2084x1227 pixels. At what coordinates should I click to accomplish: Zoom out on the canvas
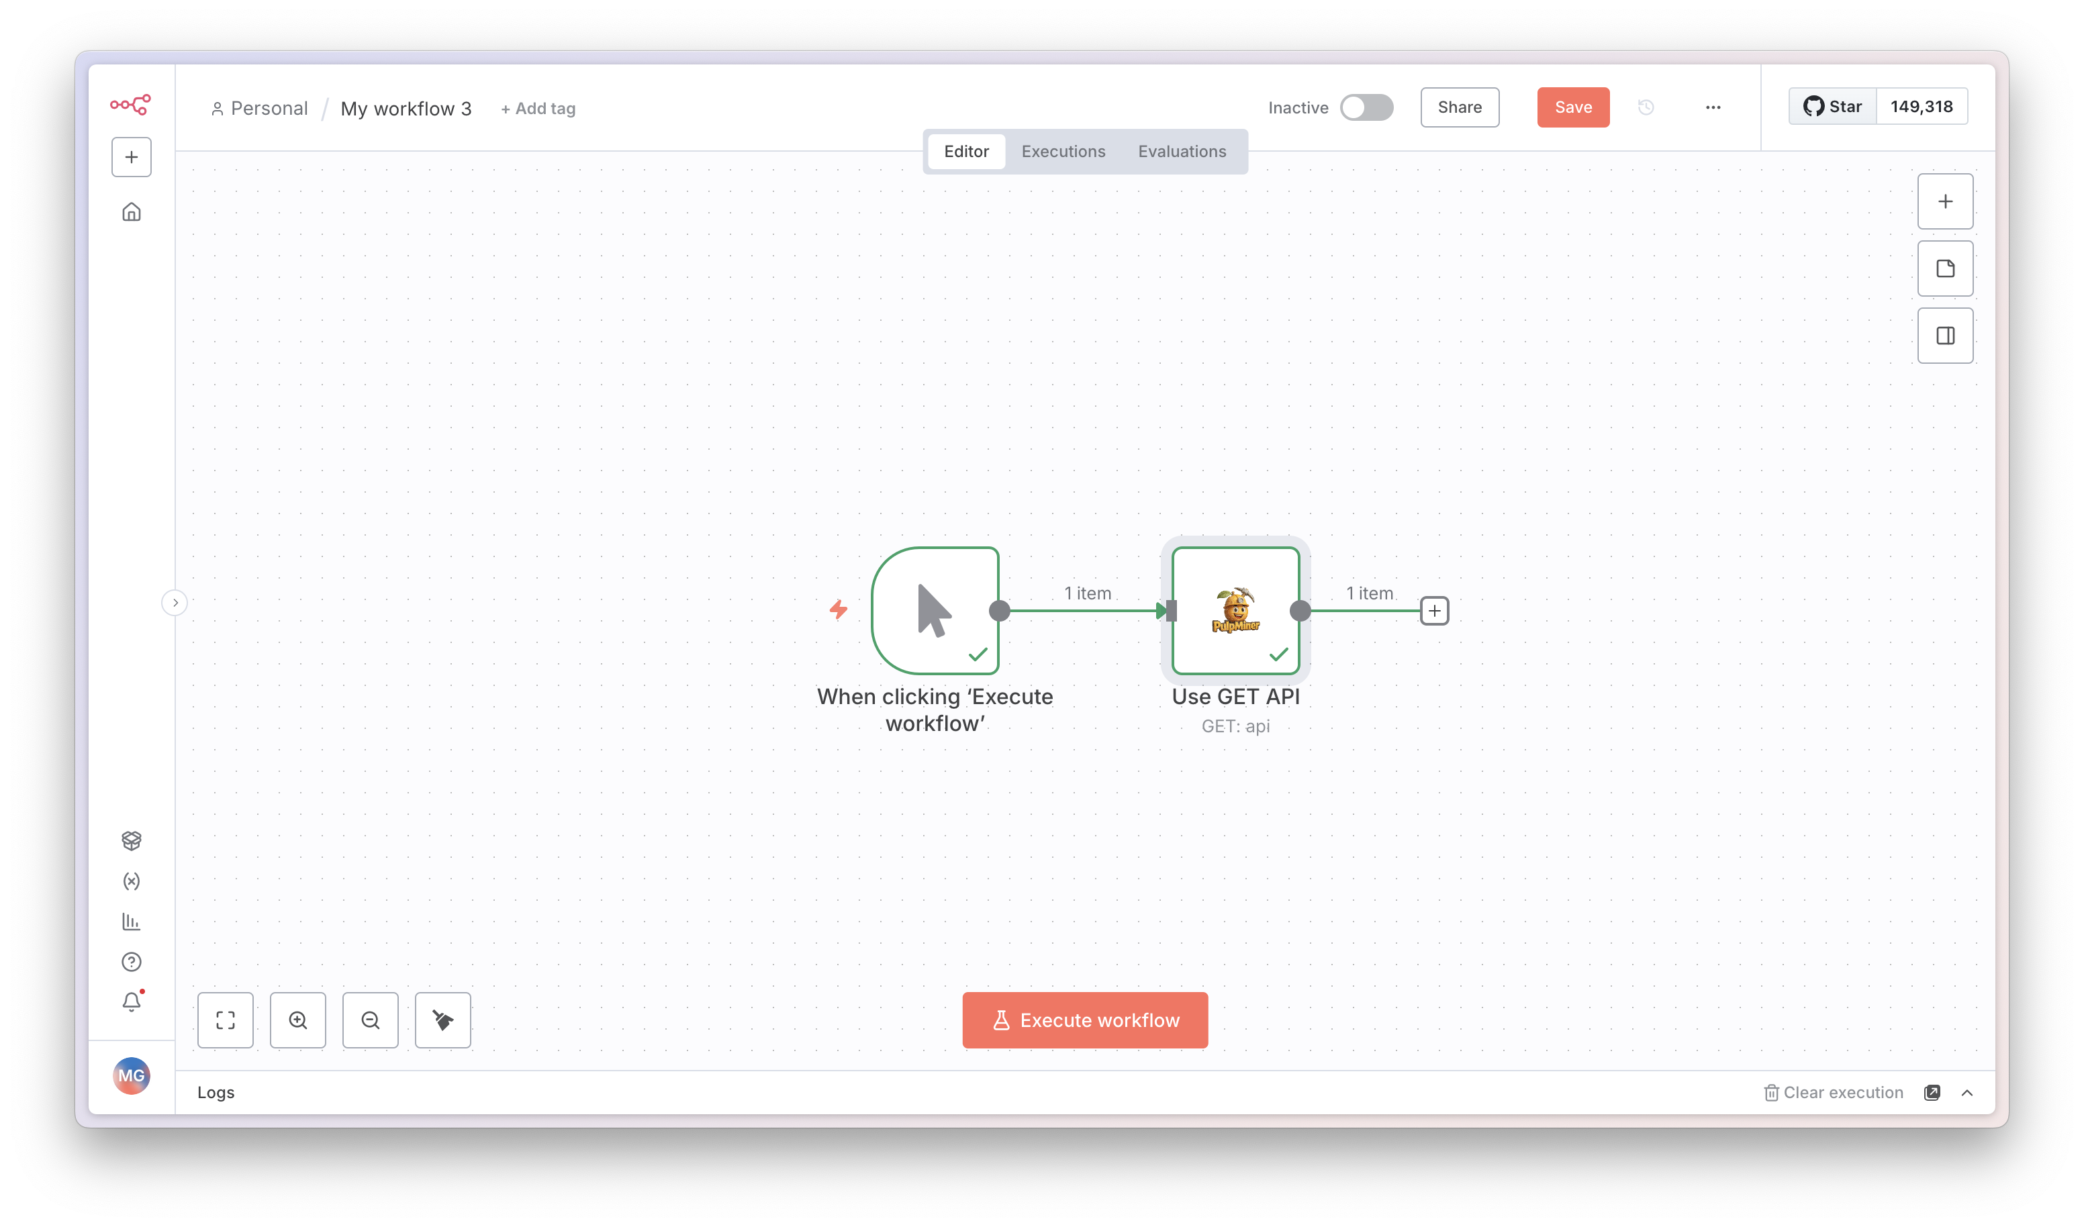click(370, 1020)
